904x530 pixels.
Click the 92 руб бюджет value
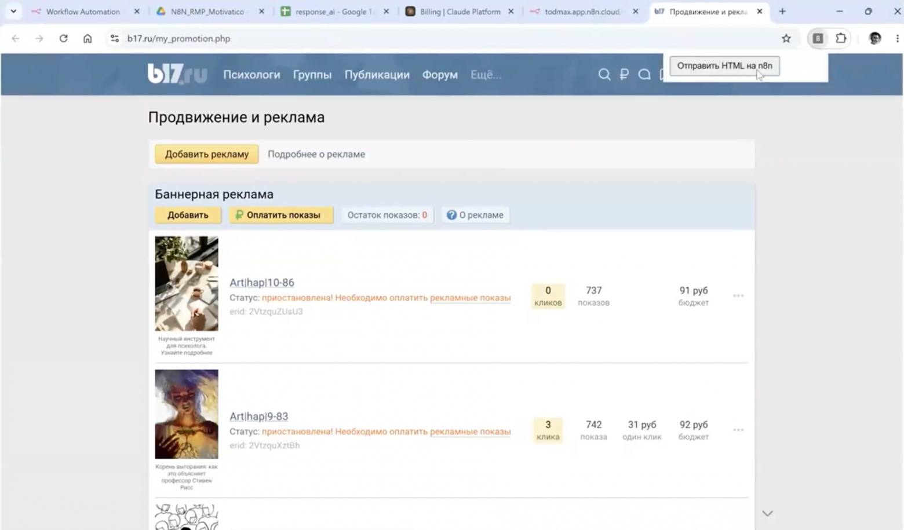694,430
